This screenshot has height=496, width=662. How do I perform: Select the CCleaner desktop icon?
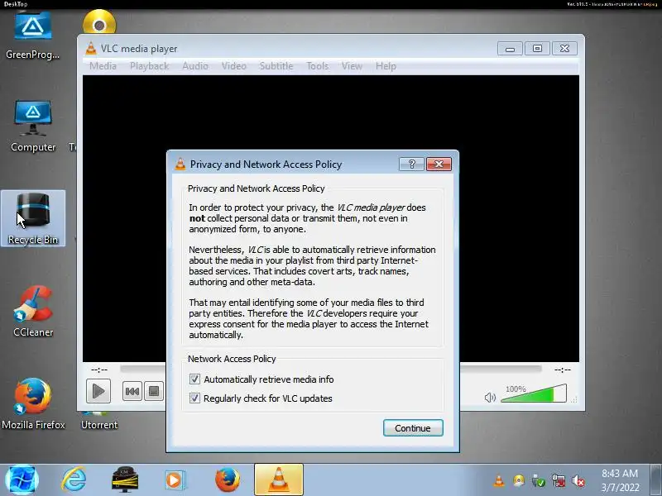click(33, 312)
